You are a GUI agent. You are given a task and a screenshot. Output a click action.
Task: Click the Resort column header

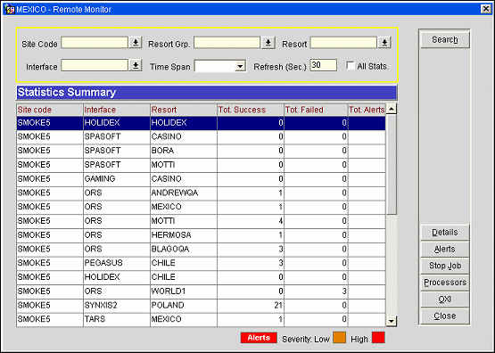184,110
